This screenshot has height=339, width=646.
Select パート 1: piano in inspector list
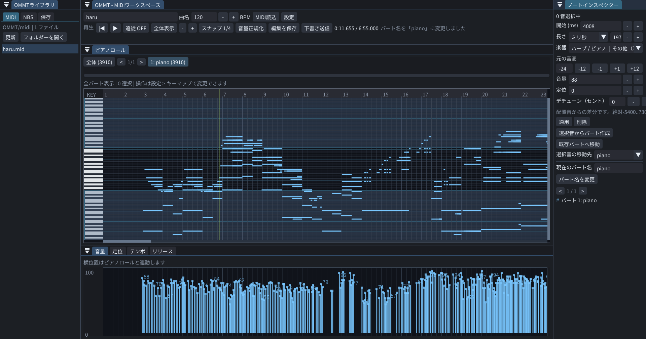(x=579, y=201)
